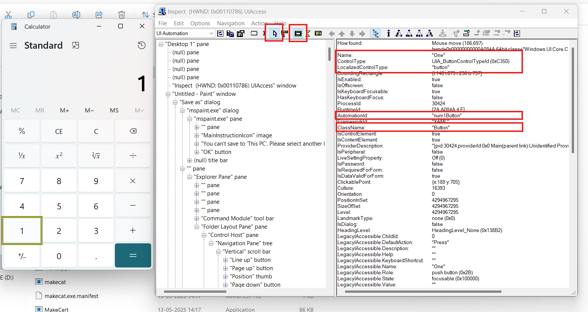This screenshot has height=312, width=588.
Task: Click the CE button on calculator
Action: (x=59, y=131)
